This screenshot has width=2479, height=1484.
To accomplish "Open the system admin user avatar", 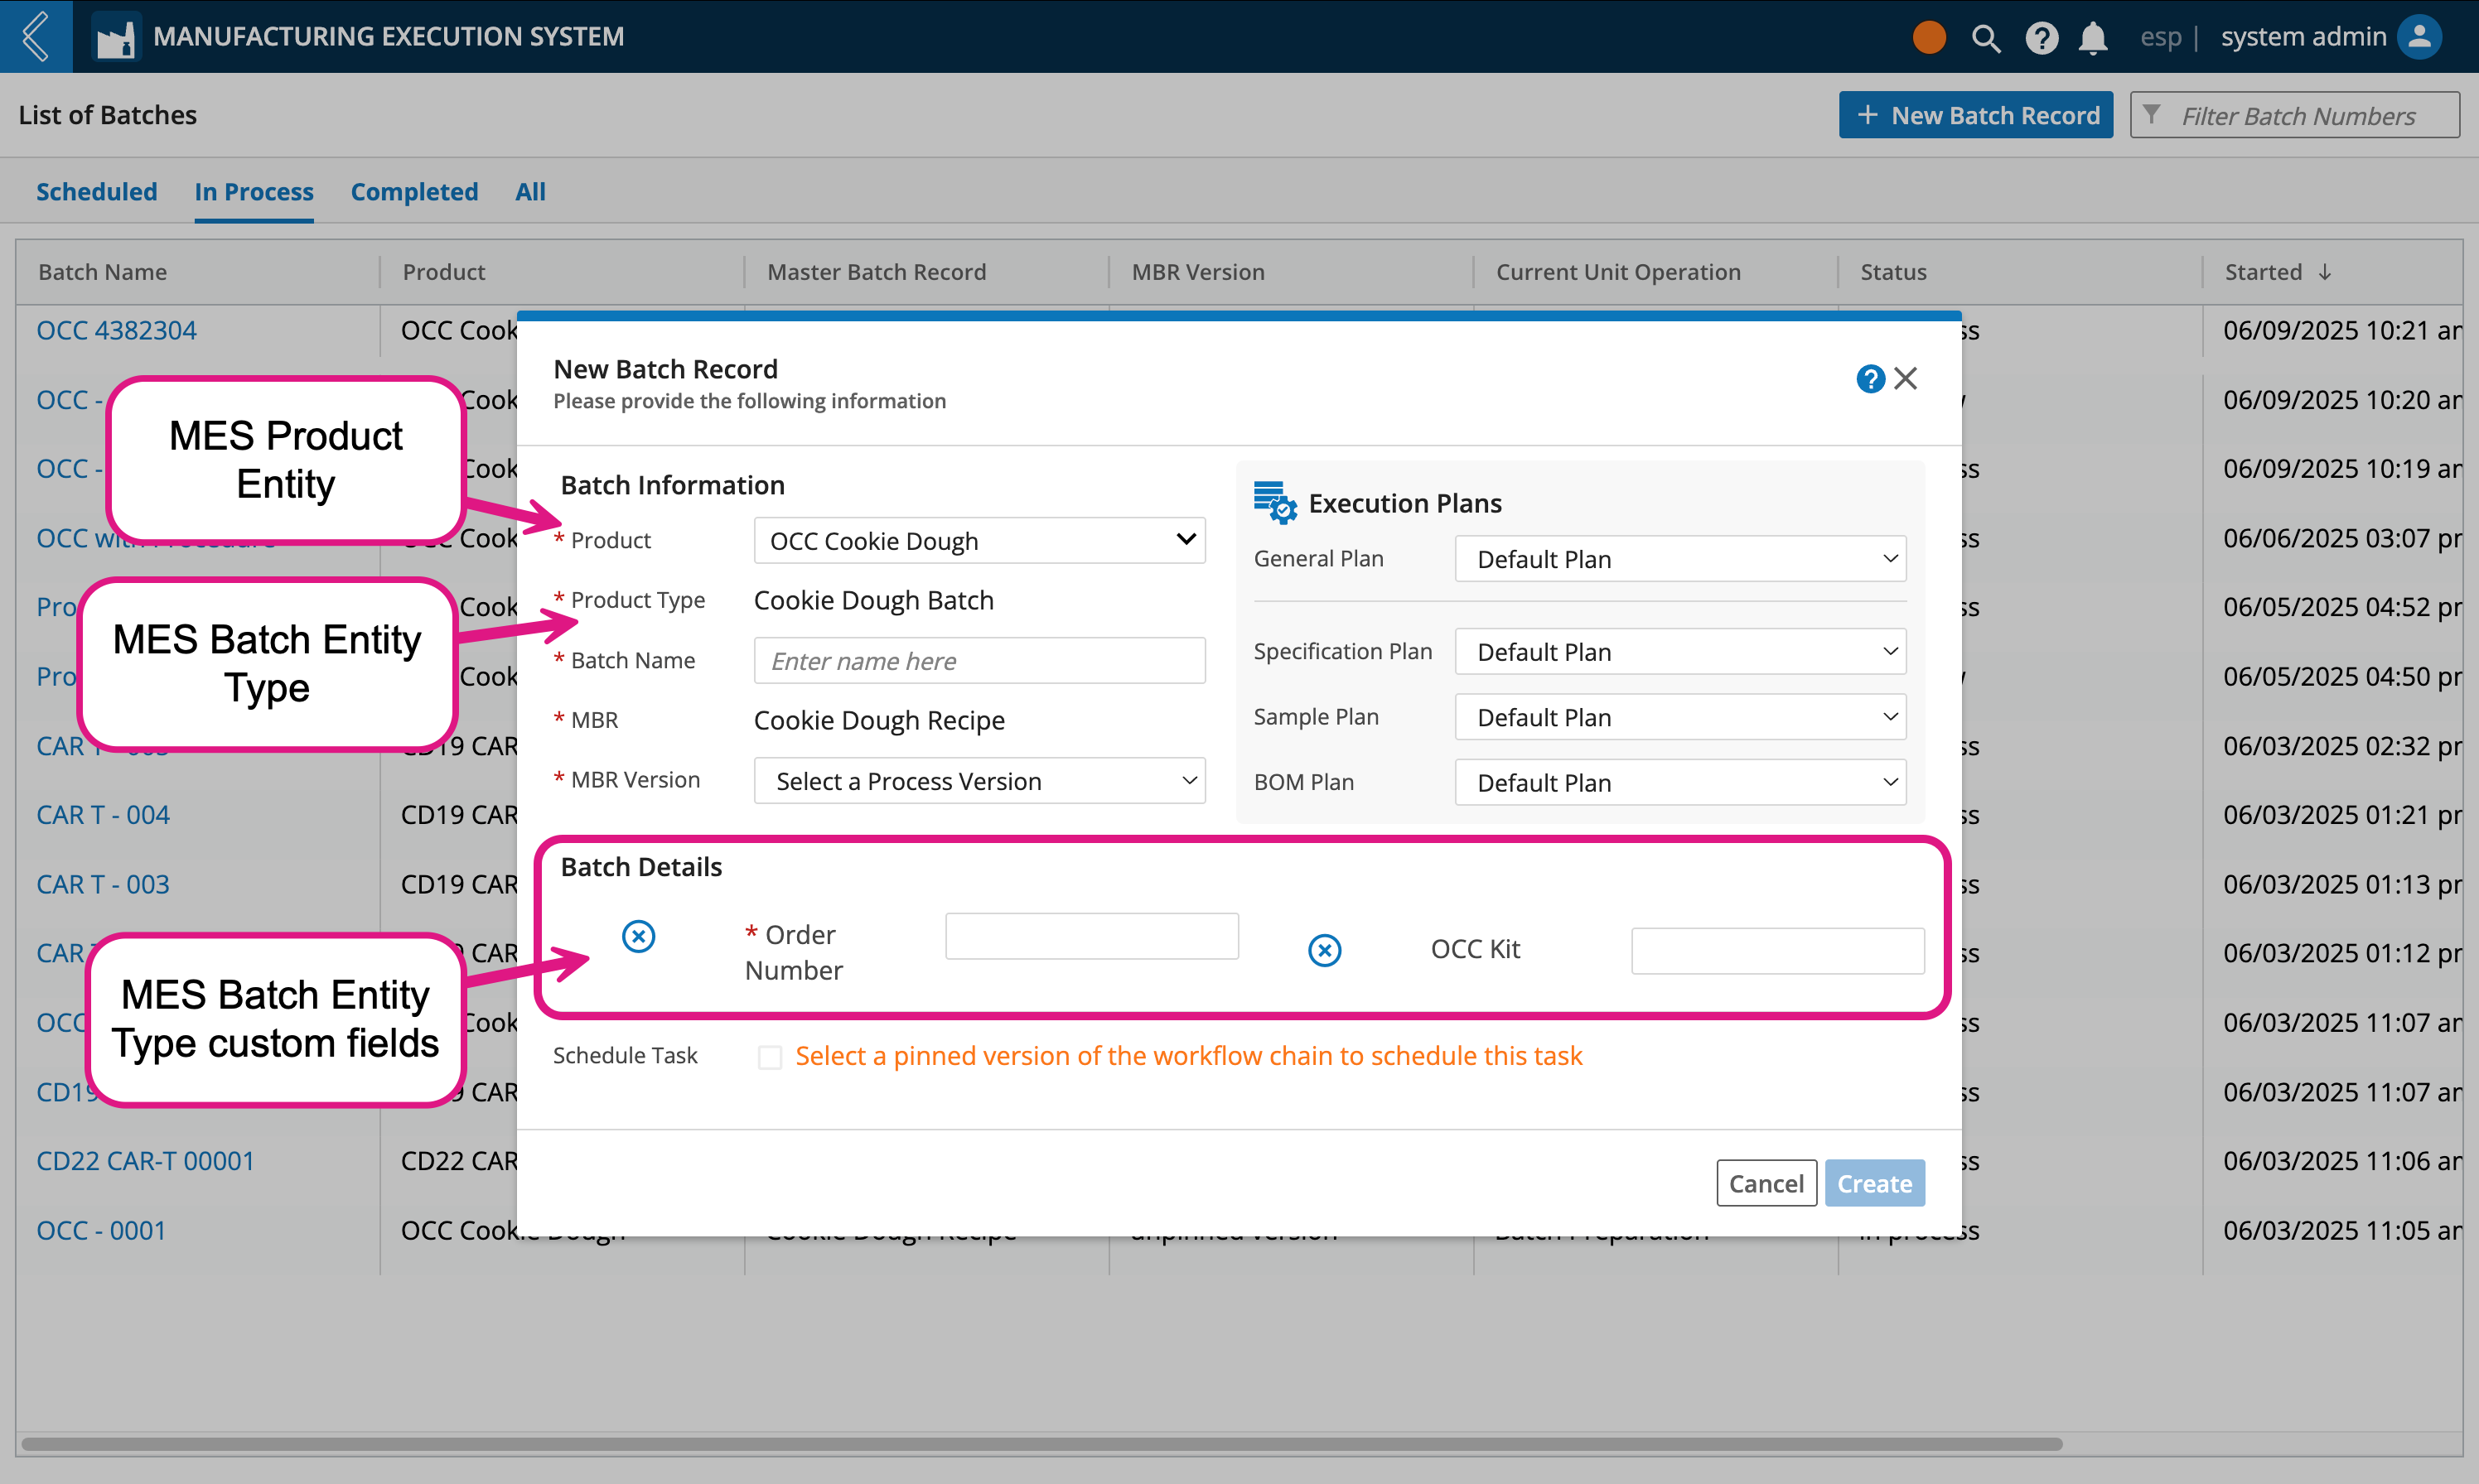I will click(x=2419, y=37).
